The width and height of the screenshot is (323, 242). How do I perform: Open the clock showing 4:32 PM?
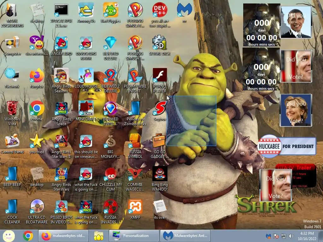click(307, 236)
